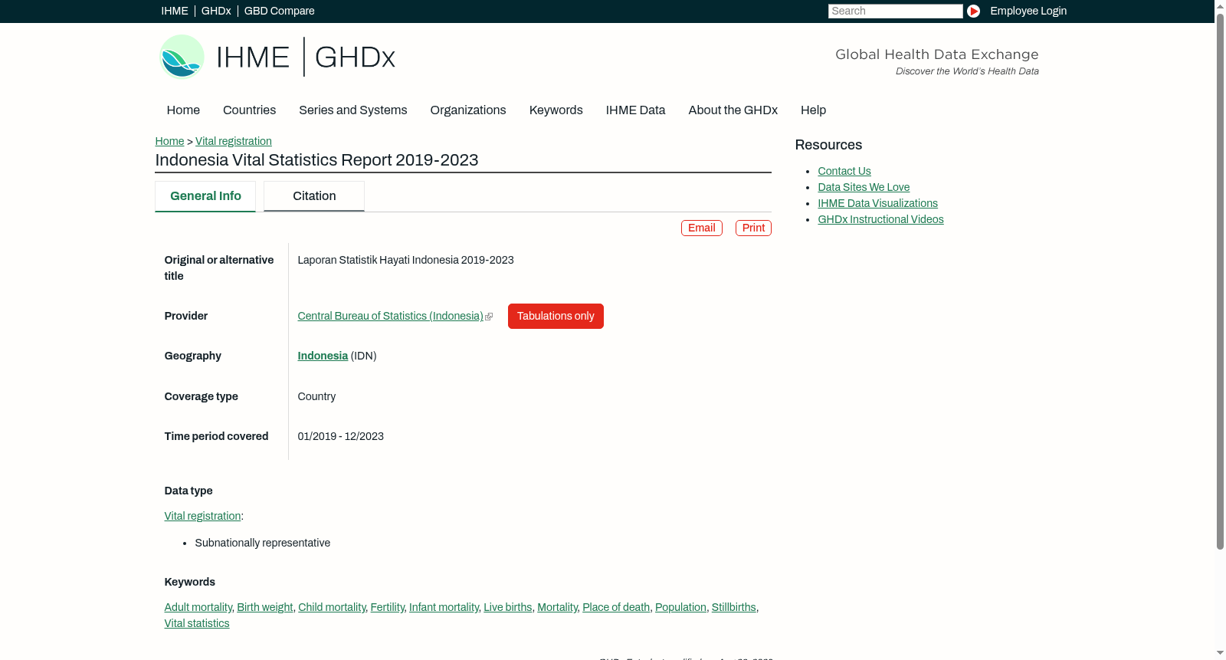Open the IHME top bar link
This screenshot has width=1226, height=660.
coord(175,11)
